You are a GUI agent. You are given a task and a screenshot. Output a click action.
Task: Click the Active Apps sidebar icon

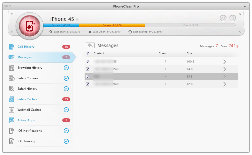12,120
